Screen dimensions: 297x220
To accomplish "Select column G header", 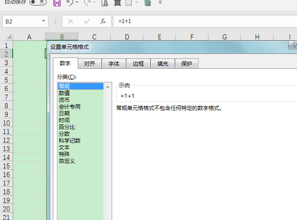I will 225,37.
